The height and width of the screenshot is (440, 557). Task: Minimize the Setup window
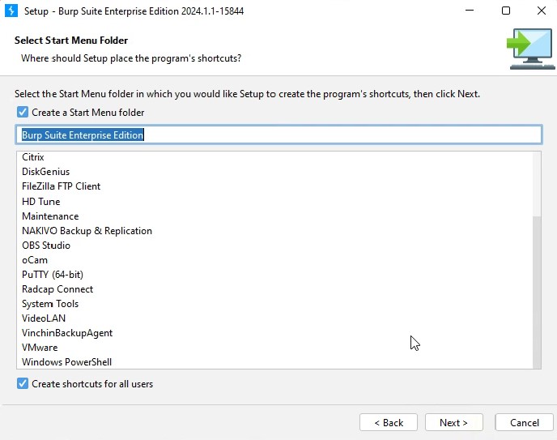[x=470, y=11]
